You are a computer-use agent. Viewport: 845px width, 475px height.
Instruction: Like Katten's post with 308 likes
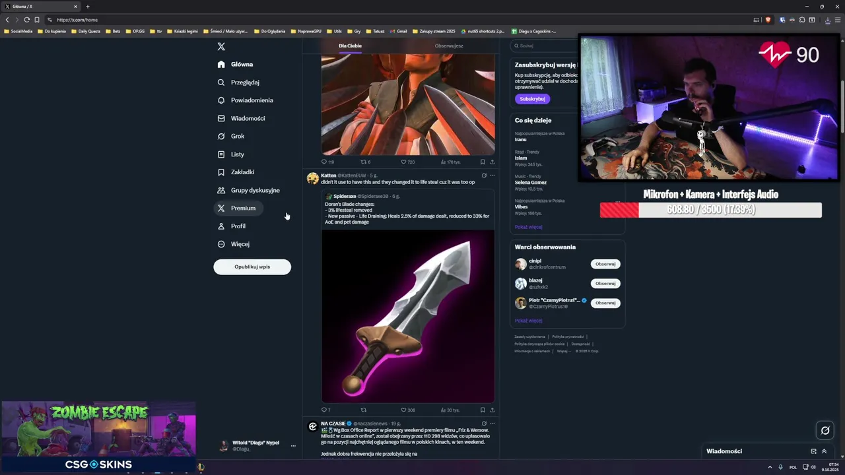(x=404, y=410)
